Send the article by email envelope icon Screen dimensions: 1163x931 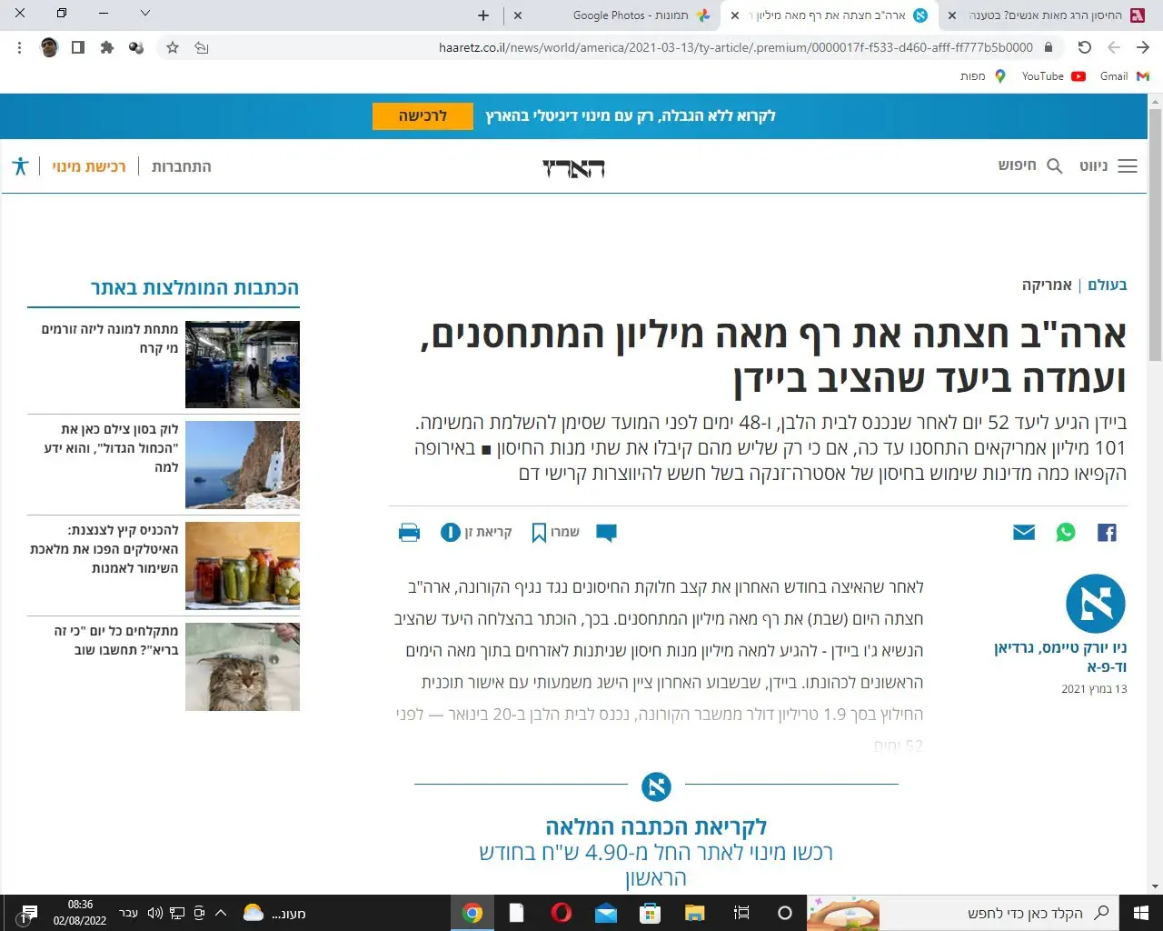pyautogui.click(x=1023, y=533)
